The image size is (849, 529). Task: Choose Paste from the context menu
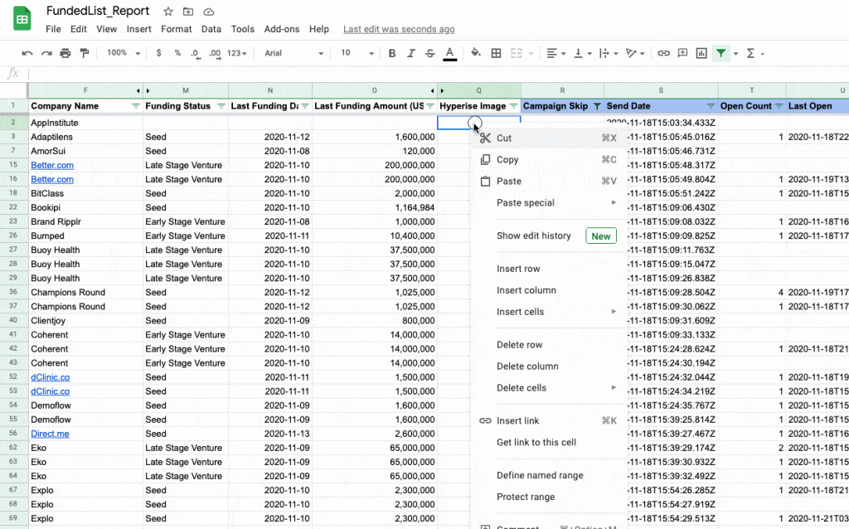click(x=549, y=182)
